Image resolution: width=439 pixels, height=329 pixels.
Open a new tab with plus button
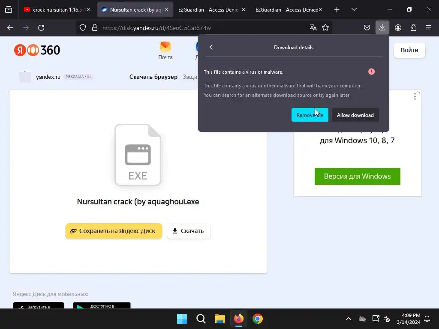click(x=337, y=10)
